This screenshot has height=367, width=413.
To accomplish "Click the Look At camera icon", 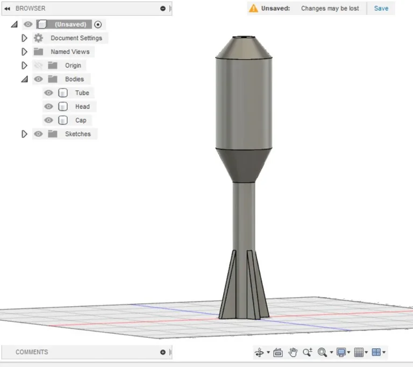I will 278,352.
